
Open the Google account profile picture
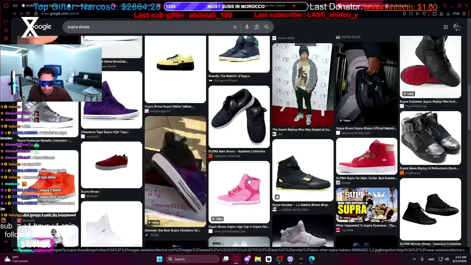coord(457,27)
